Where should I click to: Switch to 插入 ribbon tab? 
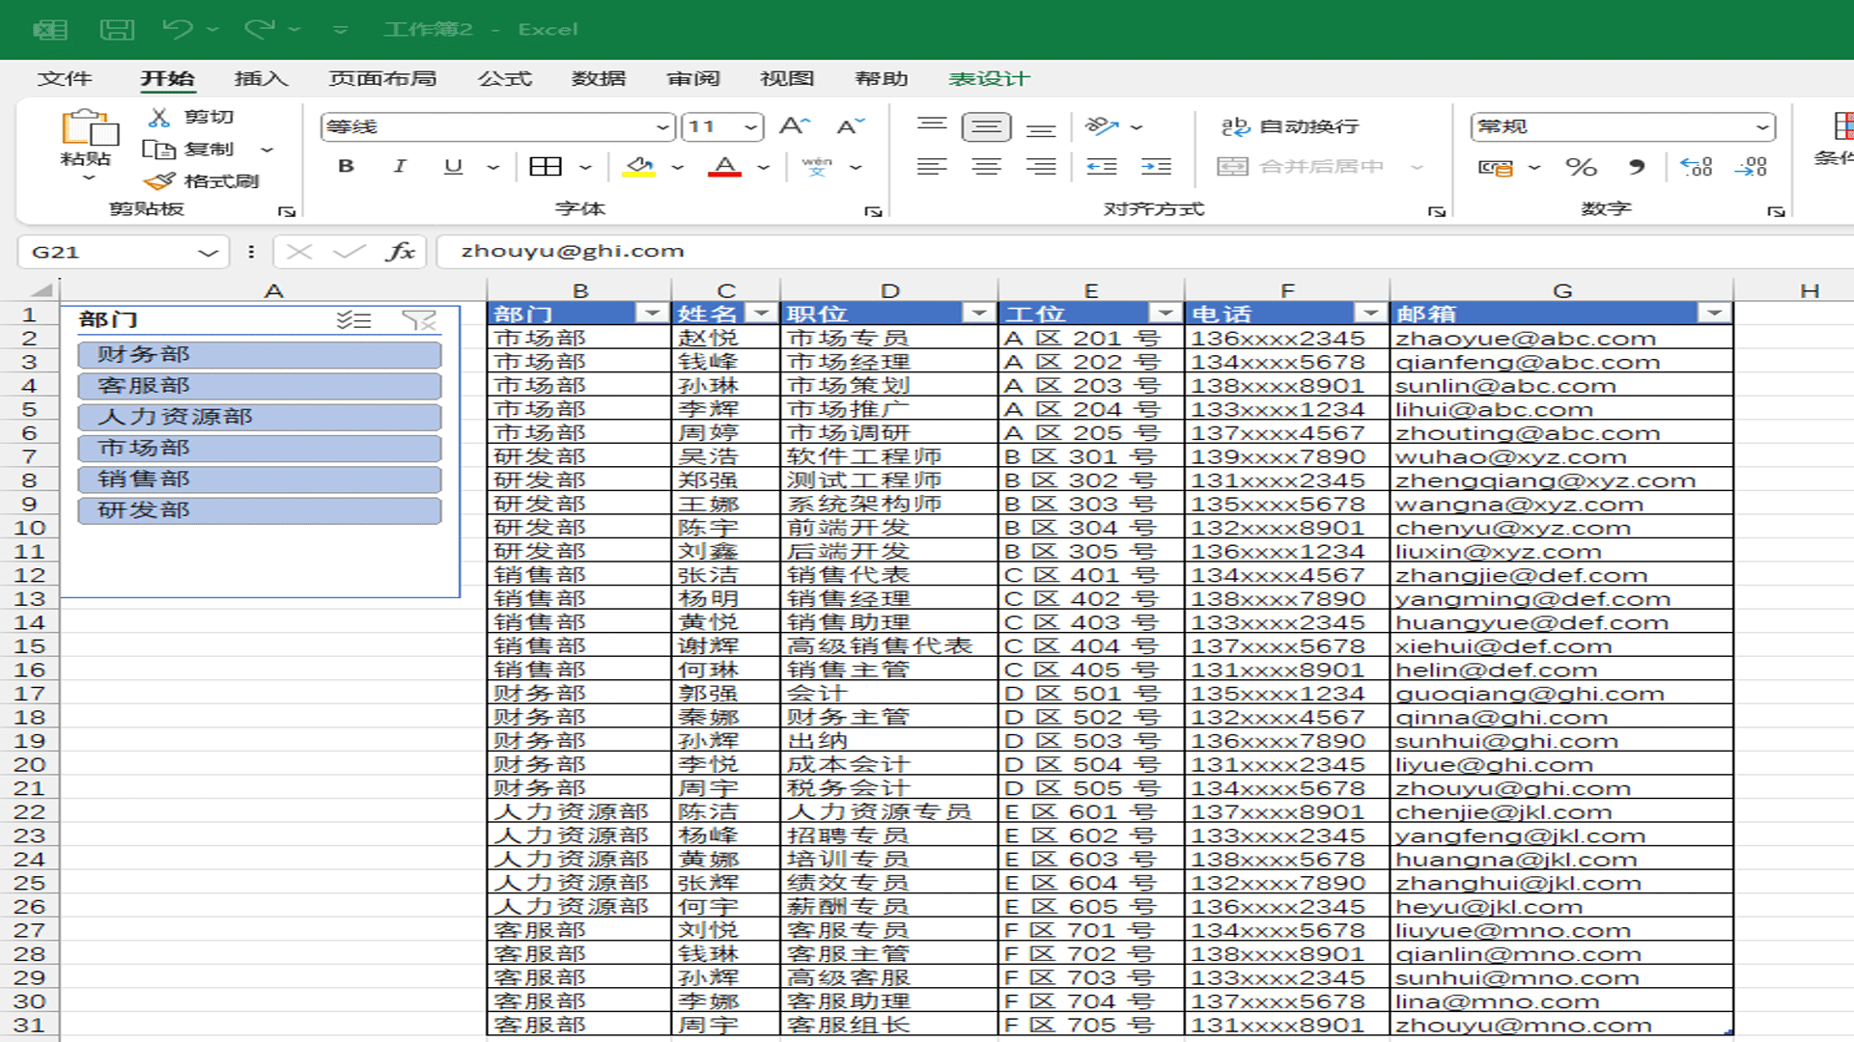pos(261,78)
